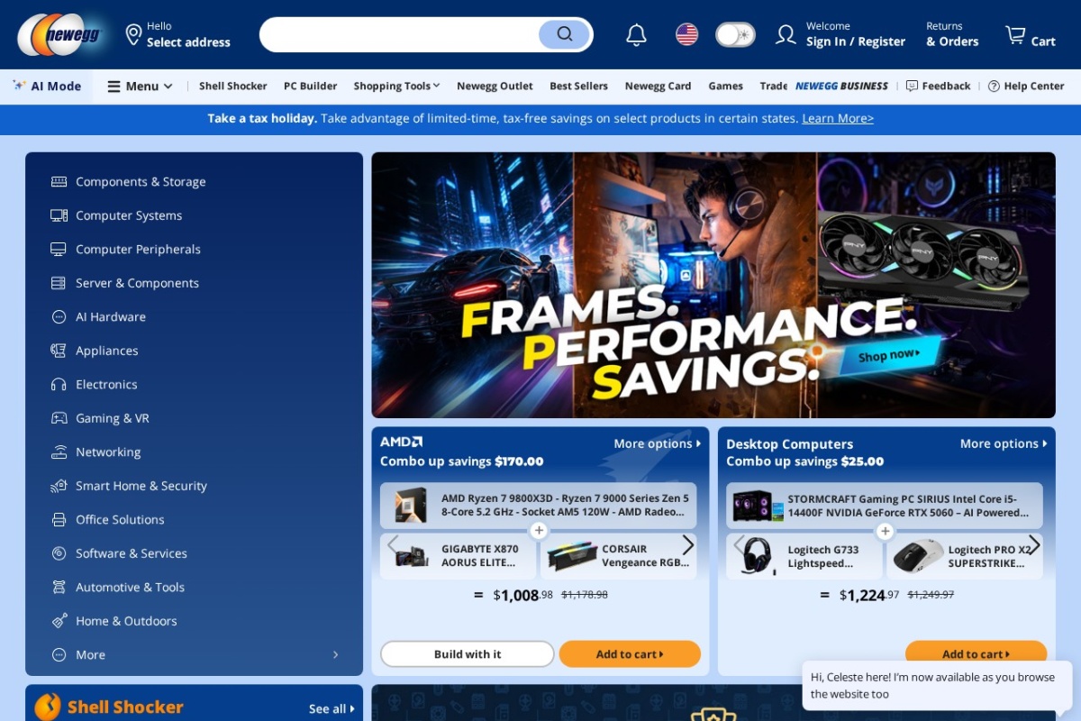Click previous arrow in AMD combo carousel
The image size is (1081, 721).
point(393,545)
